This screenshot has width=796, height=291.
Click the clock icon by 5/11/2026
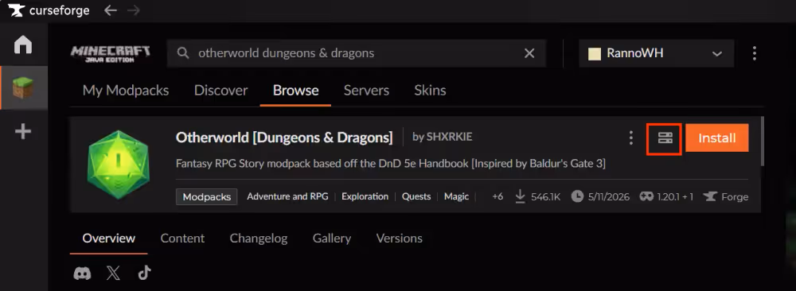[x=577, y=196]
